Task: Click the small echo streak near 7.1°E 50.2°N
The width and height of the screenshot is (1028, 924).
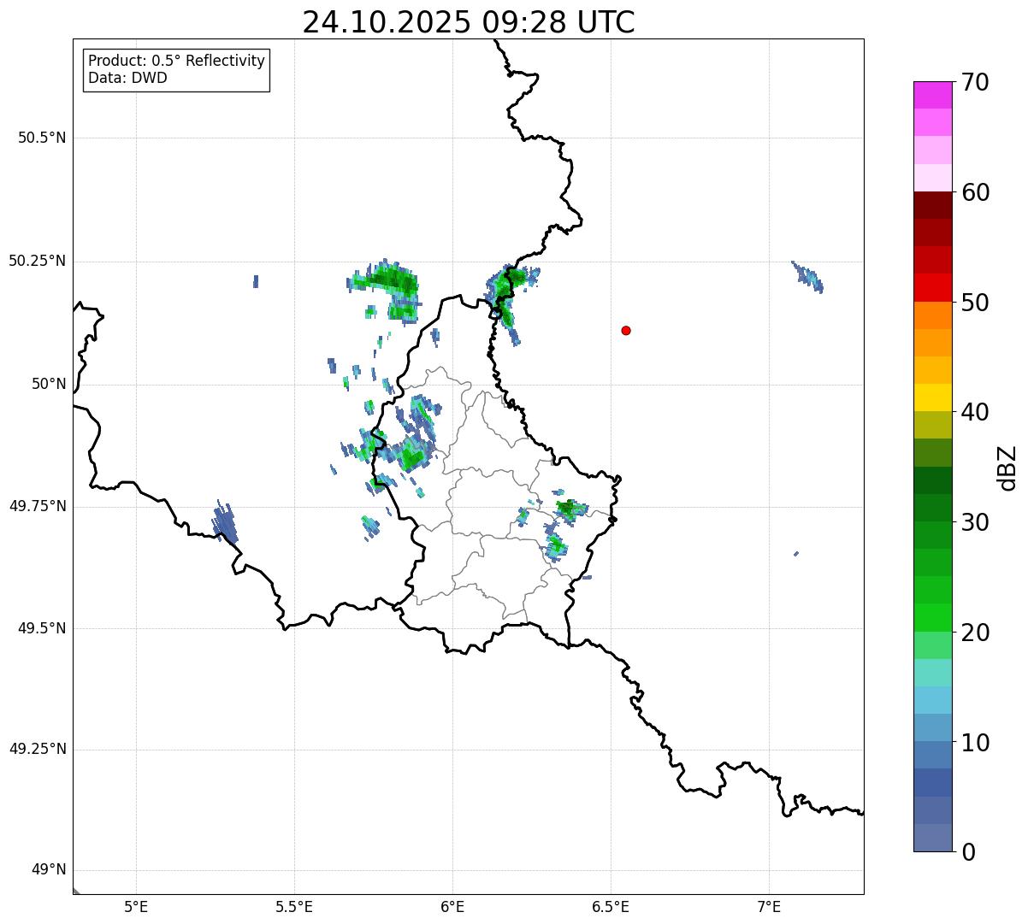Action: 807,277
